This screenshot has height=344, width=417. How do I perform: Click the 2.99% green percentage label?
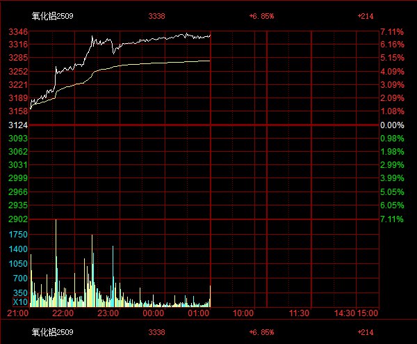392,165
